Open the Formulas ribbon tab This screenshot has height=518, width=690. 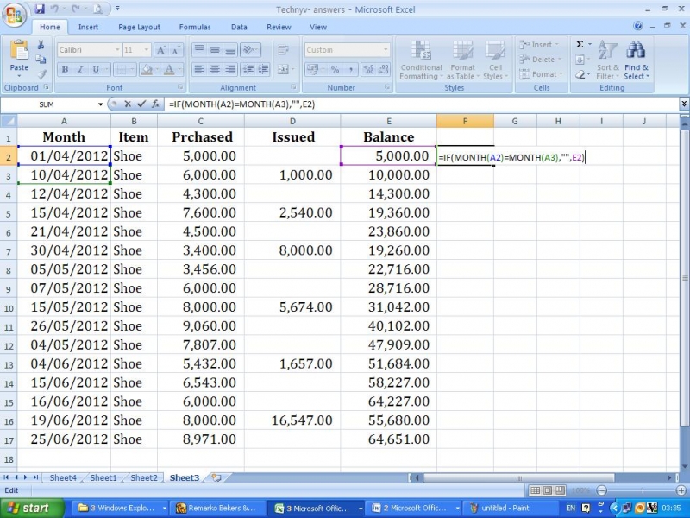[x=194, y=27]
